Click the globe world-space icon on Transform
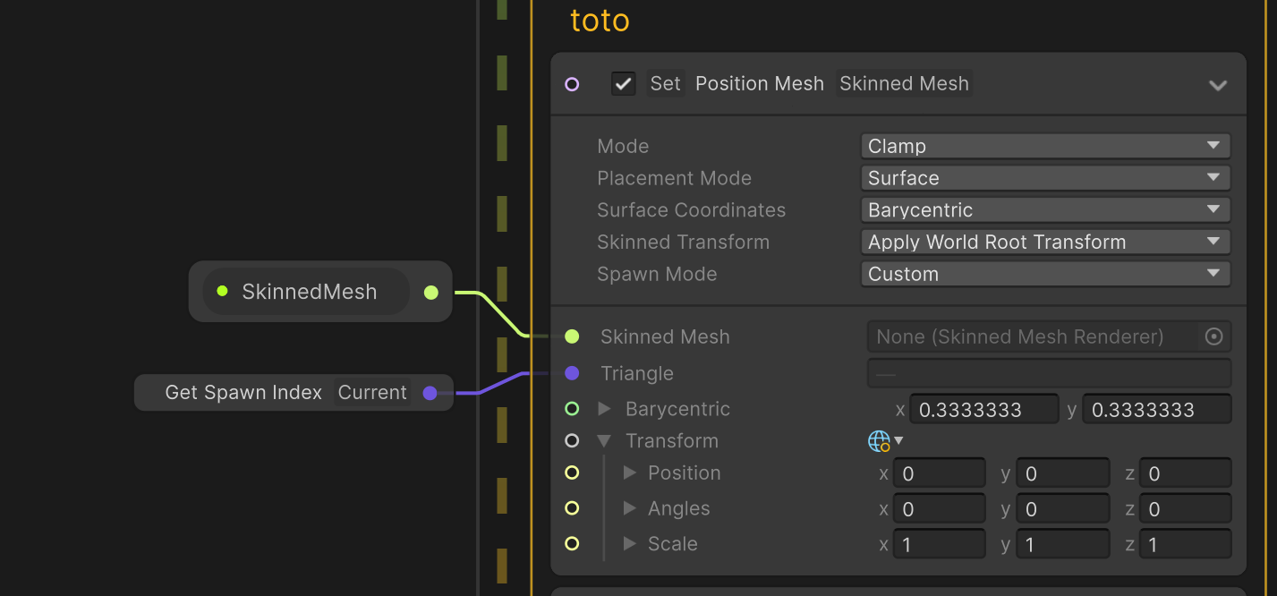Screen dimensions: 1277x596 (878, 440)
